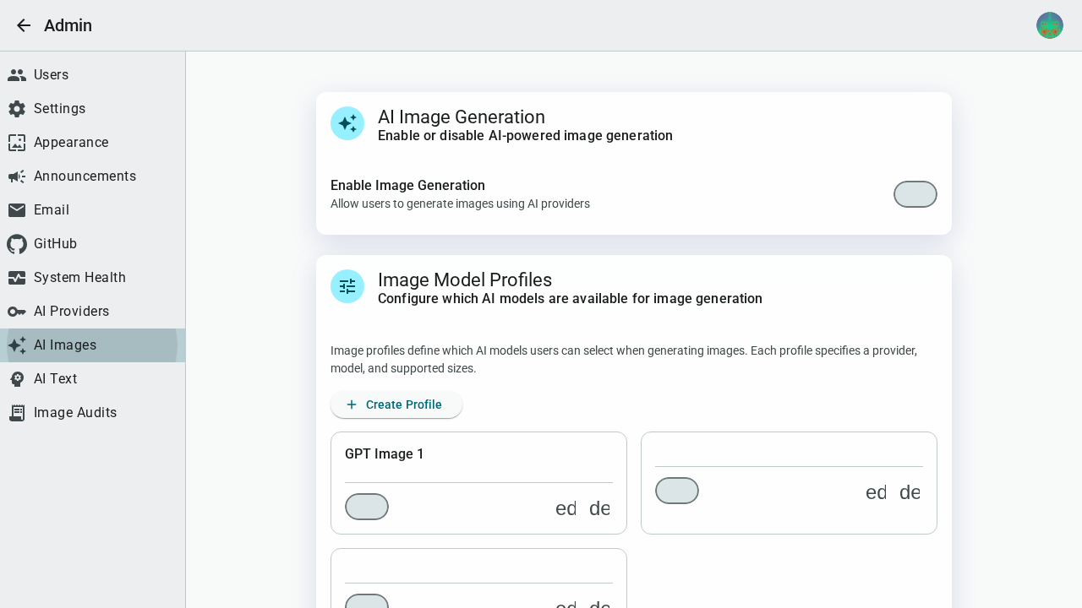Go to AI Providers section
Image resolution: width=1082 pixels, height=608 pixels.
pyautogui.click(x=92, y=312)
